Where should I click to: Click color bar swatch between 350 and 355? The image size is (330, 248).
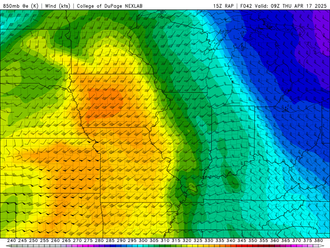click(x=258, y=246)
